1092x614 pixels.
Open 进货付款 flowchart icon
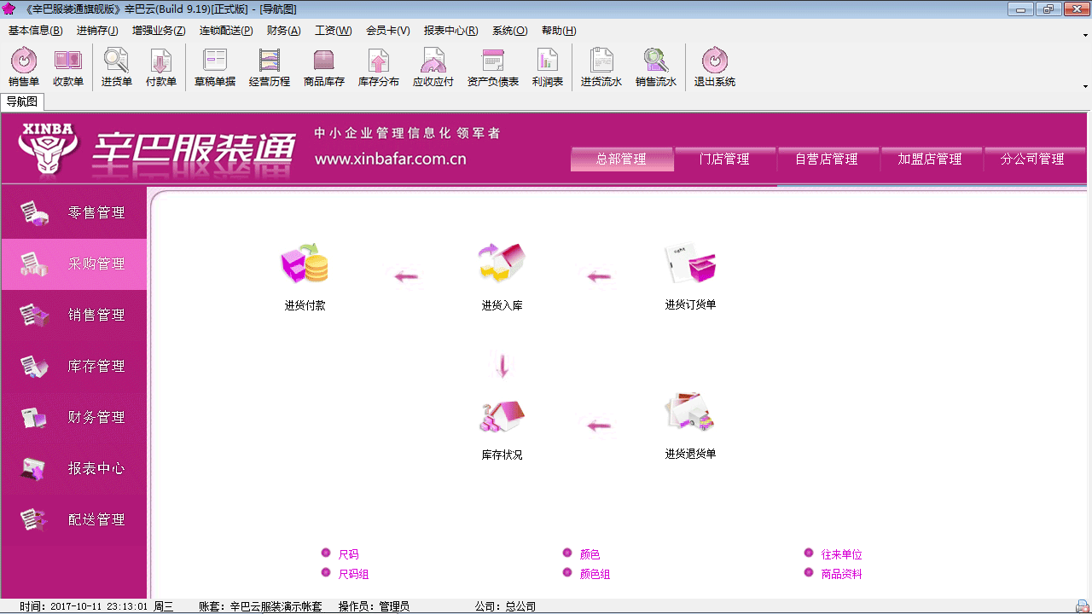[305, 276]
